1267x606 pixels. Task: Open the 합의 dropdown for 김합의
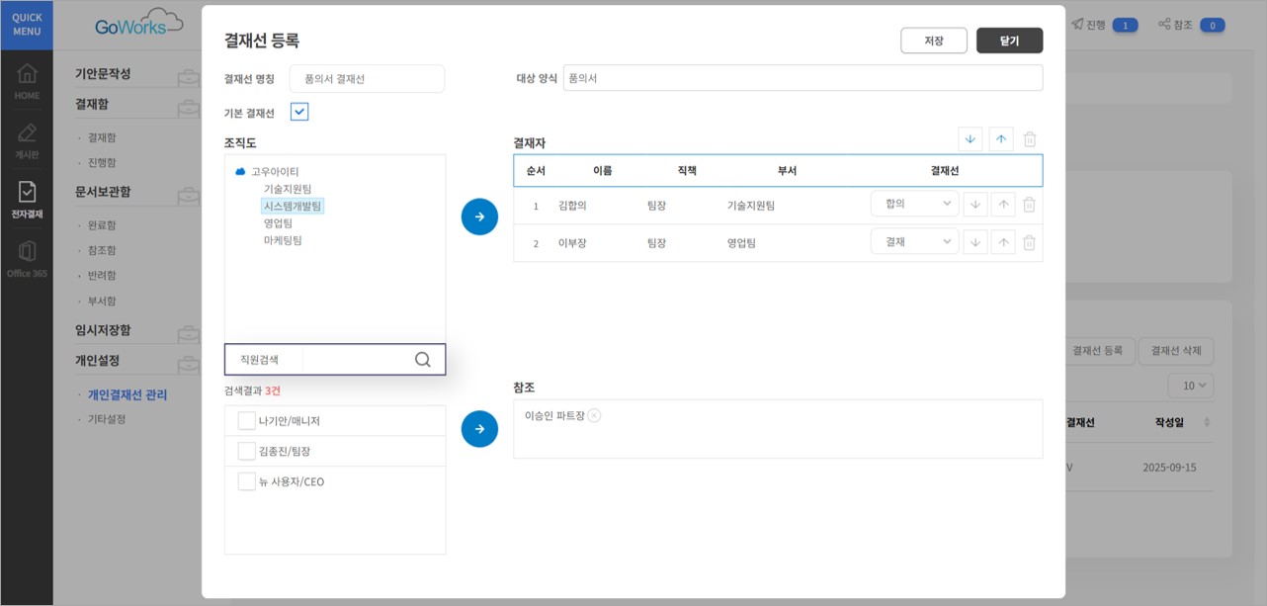915,204
